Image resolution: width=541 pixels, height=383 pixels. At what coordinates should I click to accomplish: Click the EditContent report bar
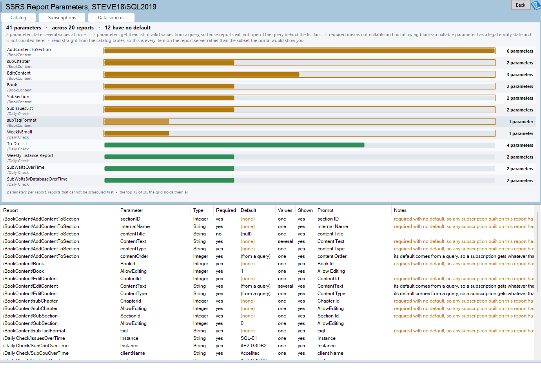pos(202,75)
